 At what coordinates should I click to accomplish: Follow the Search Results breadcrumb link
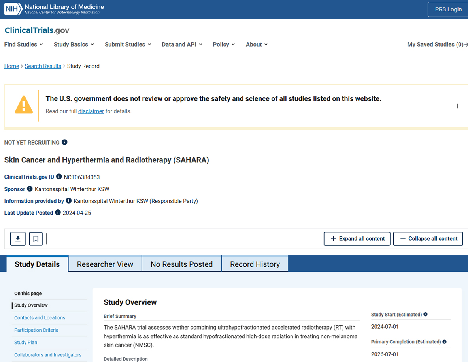(x=43, y=66)
